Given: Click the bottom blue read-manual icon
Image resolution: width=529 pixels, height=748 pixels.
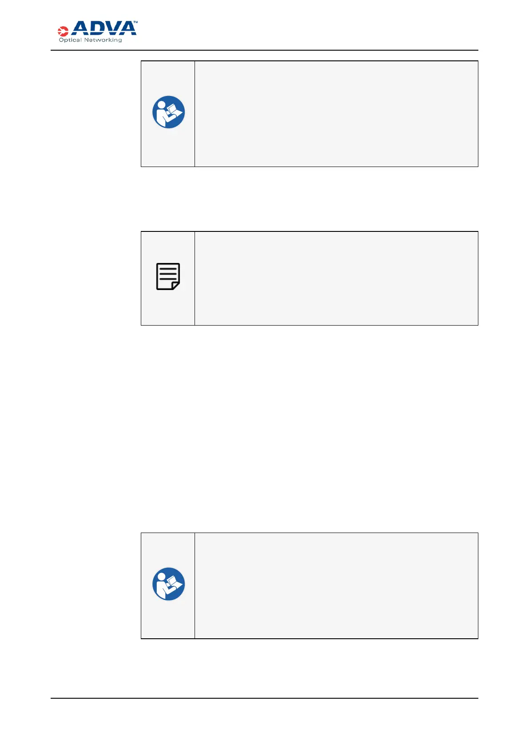Looking at the screenshot, I should click(168, 584).
